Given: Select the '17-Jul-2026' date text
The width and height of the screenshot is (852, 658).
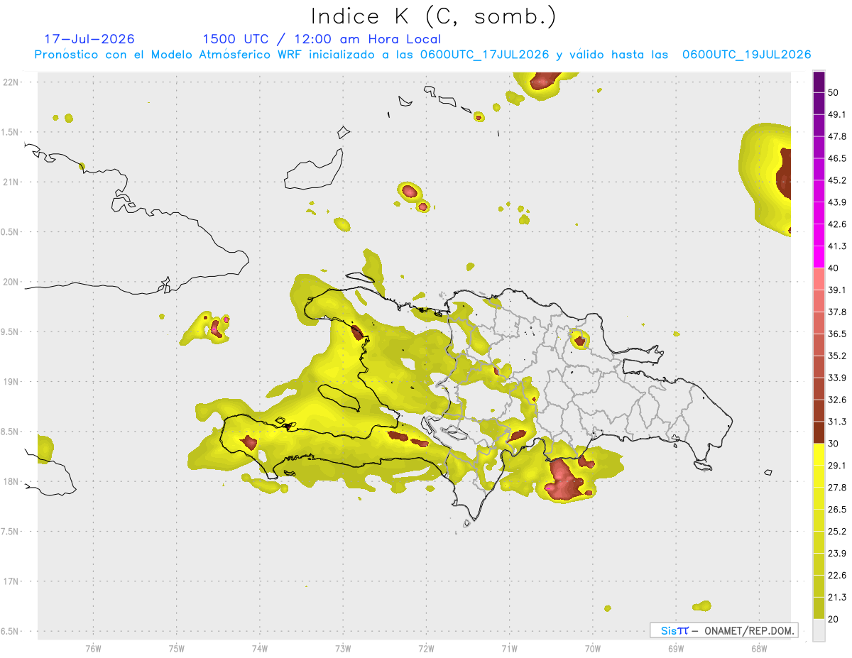Looking at the screenshot, I should coord(89,39).
